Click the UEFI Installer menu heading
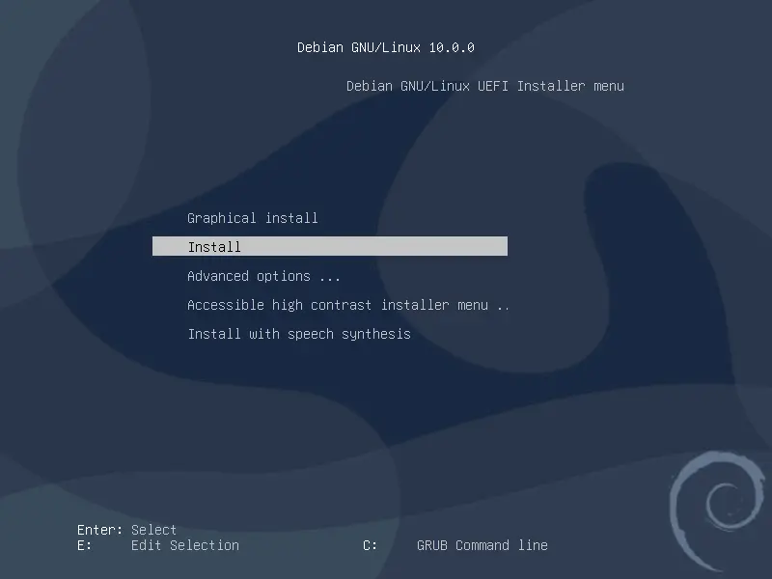772x579 pixels. [x=486, y=86]
